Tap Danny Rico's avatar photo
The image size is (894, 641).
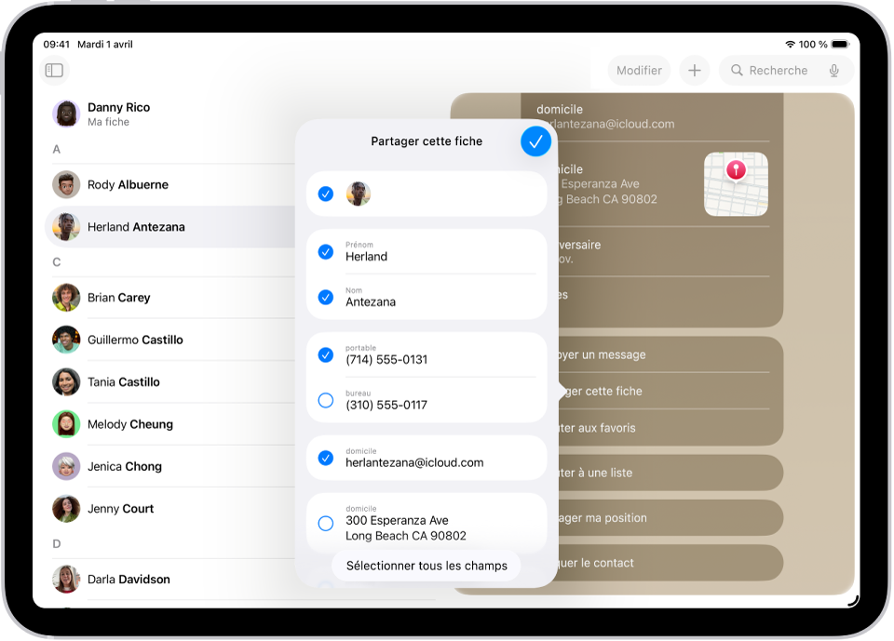point(66,114)
